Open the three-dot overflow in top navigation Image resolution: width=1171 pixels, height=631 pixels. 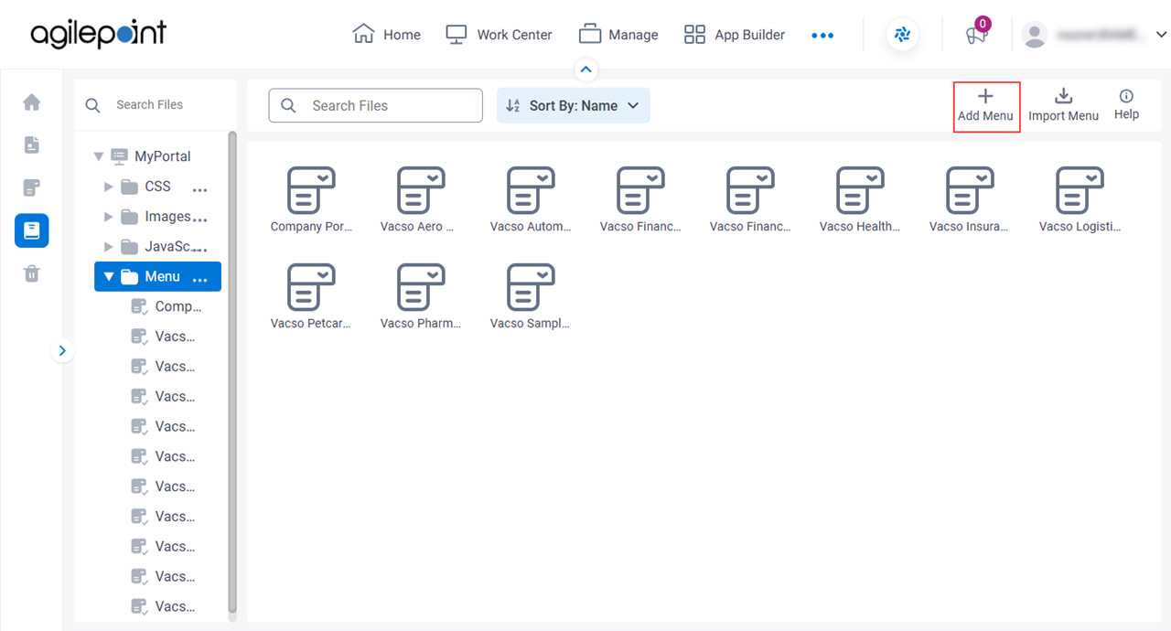(x=822, y=36)
